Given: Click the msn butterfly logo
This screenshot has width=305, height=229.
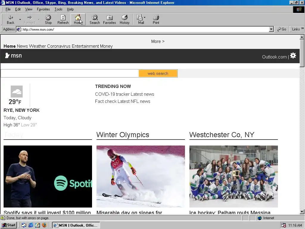Looking at the screenshot, I should [x=13, y=56].
